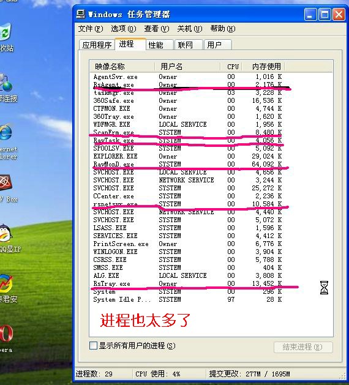Select the CTFMON.EXE process row
349x385 pixels.
(x=187, y=108)
